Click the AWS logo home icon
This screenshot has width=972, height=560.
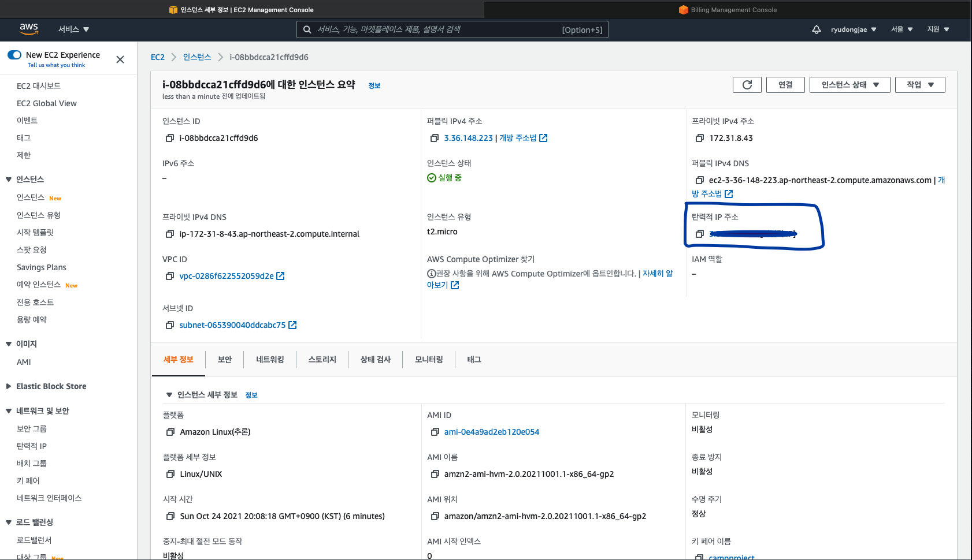click(28, 29)
